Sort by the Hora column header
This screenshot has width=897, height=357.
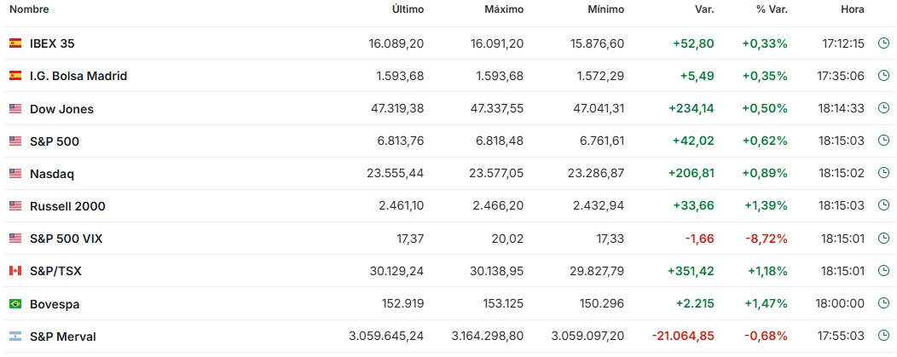[852, 9]
